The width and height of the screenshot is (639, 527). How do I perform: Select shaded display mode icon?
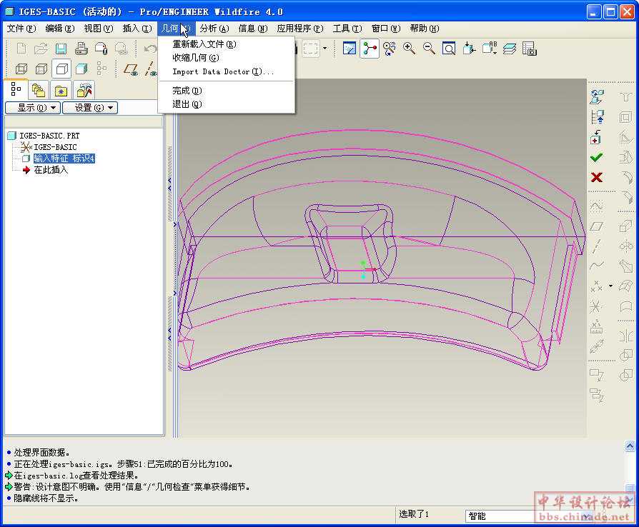(81, 69)
